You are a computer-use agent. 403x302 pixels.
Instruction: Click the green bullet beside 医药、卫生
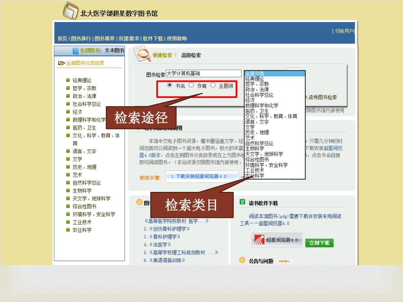pyautogui.click(x=68, y=127)
